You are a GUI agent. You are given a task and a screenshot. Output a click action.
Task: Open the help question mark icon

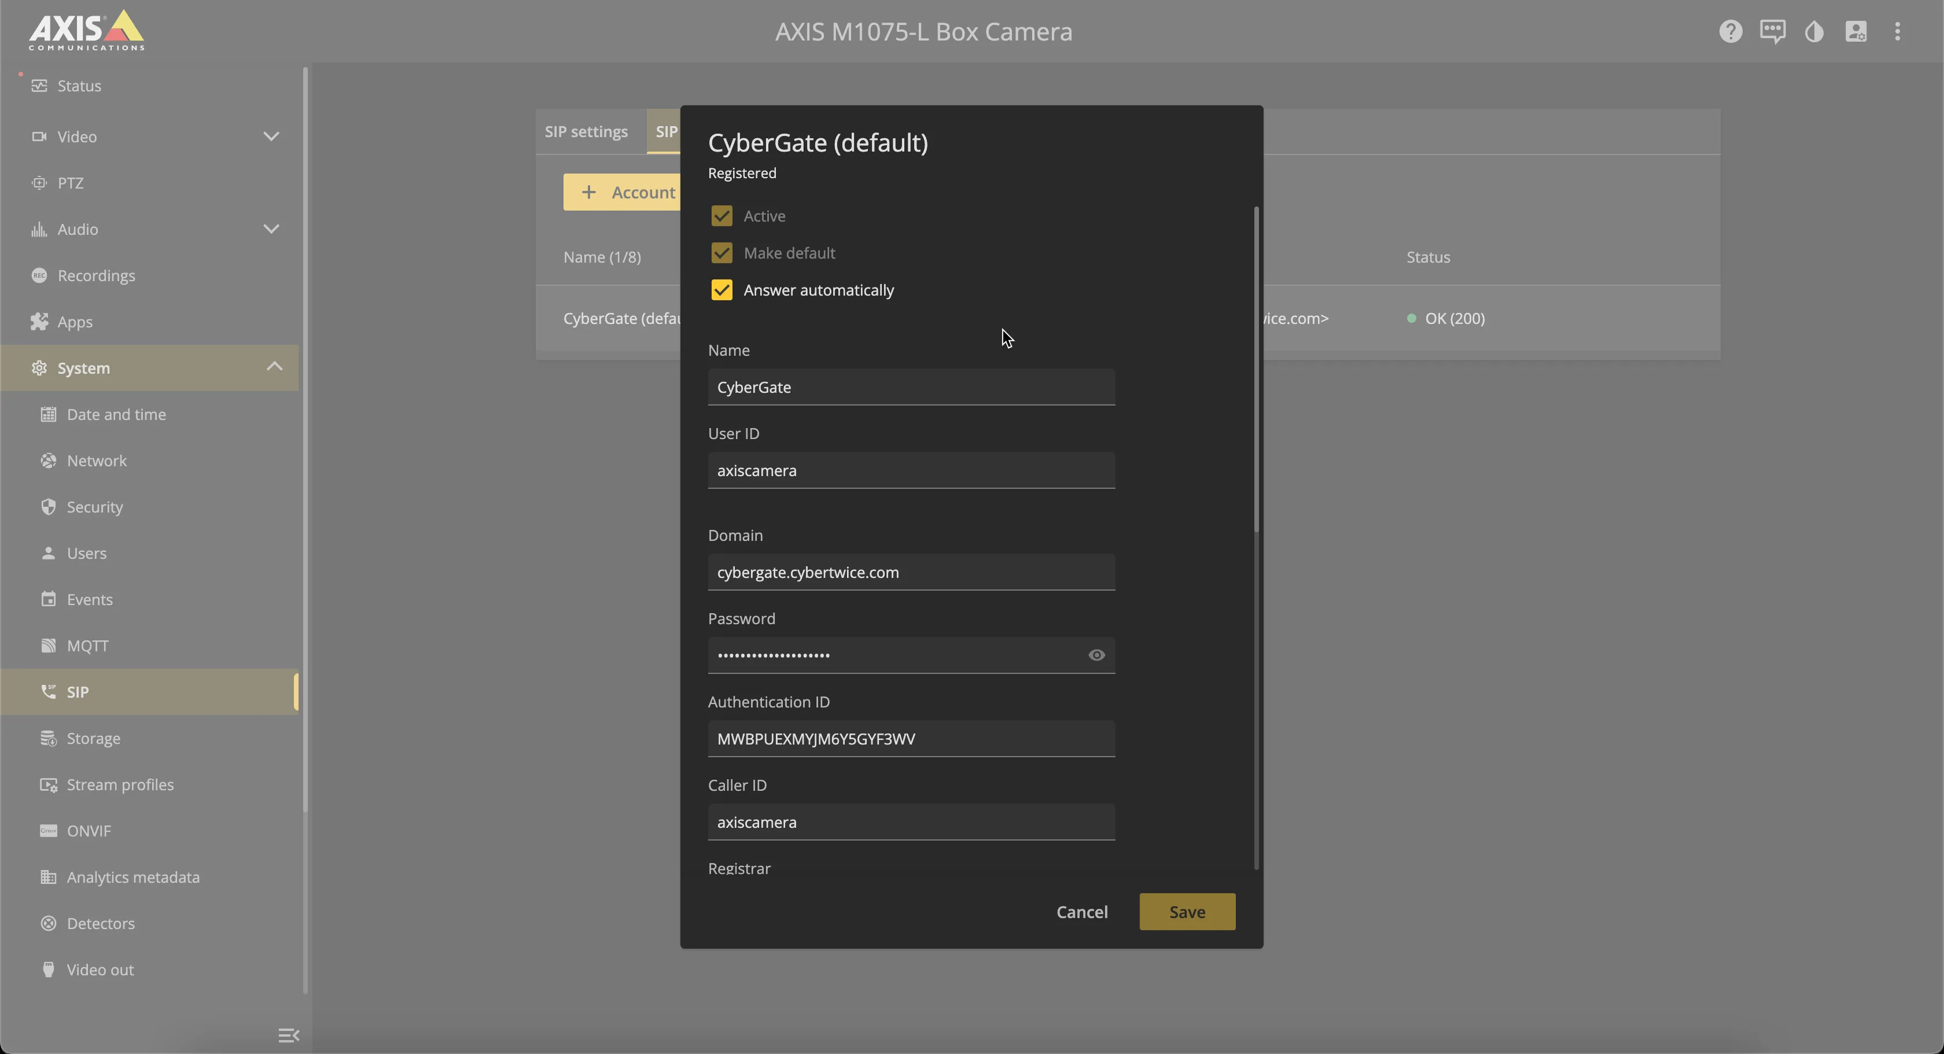tap(1731, 32)
